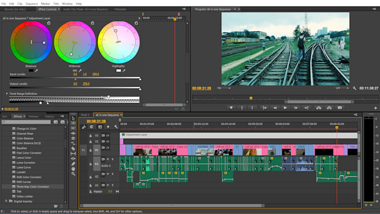Go to In point in Program Monitor
This screenshot has height=214, width=380.
pos(265,108)
